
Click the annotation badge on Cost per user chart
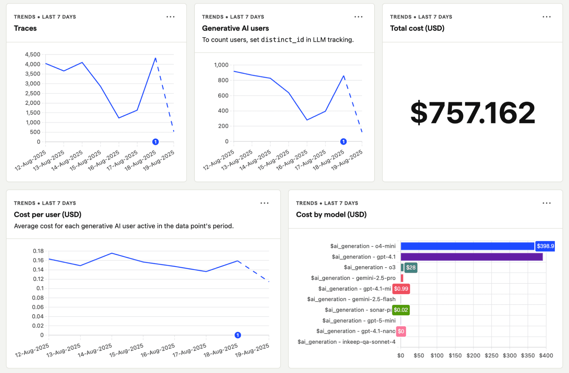click(238, 335)
